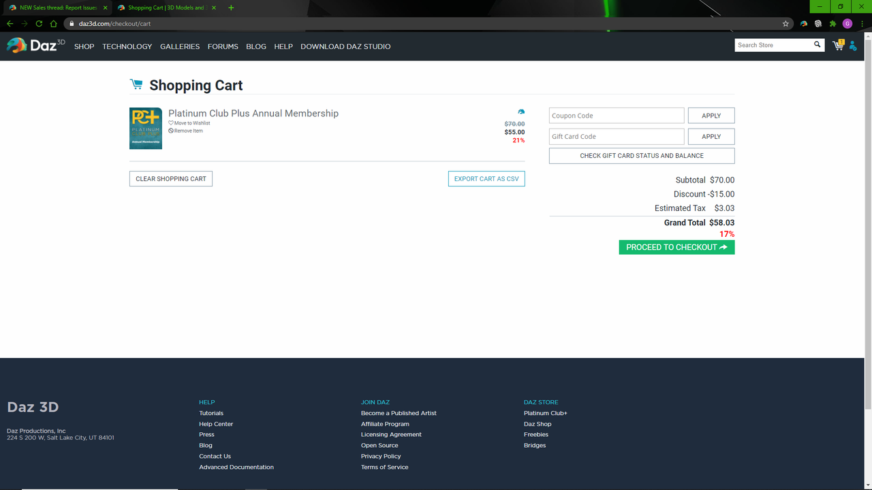Remove the membership item from cart

pos(186,131)
